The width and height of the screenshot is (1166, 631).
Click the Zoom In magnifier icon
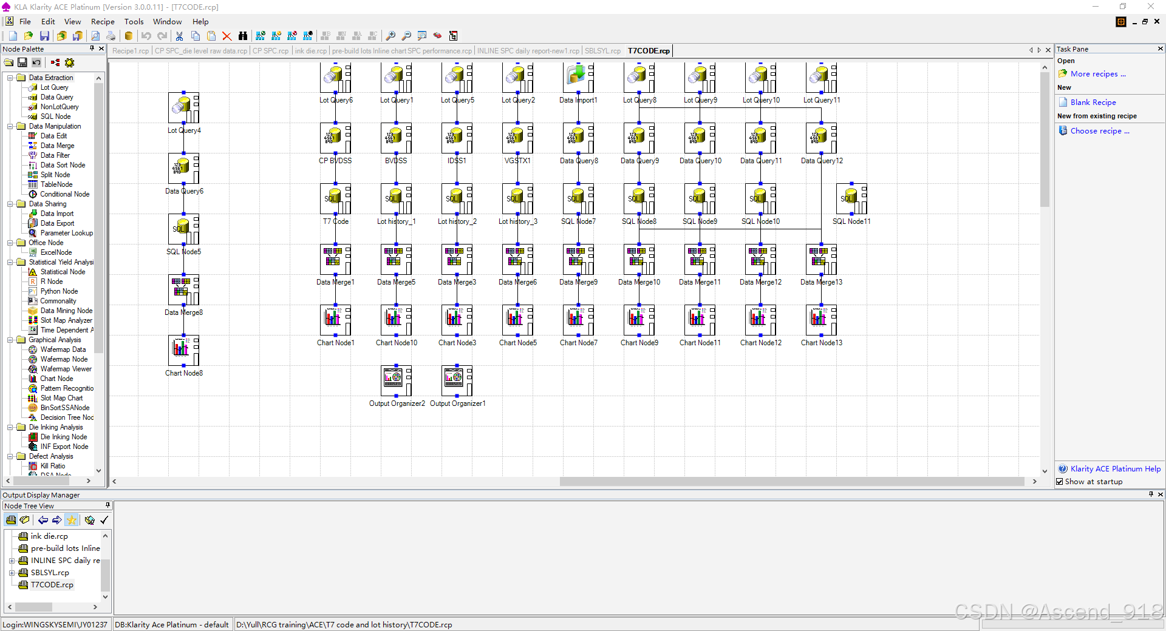point(390,36)
